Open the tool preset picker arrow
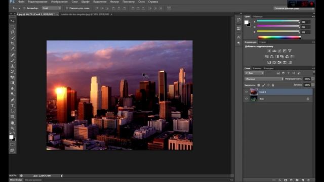This screenshot has width=324, height=182. (x=19, y=9)
